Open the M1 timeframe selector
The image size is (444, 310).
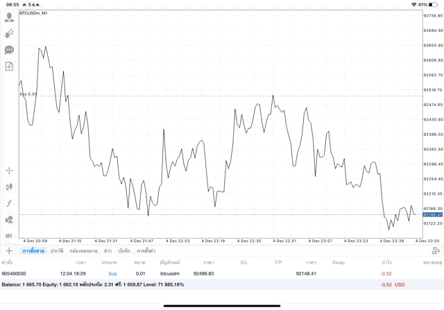9,236
